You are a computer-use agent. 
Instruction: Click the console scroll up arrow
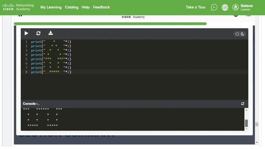246,110
